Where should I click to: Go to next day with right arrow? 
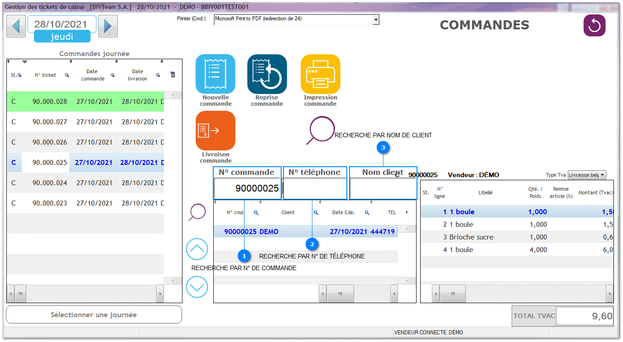point(108,26)
